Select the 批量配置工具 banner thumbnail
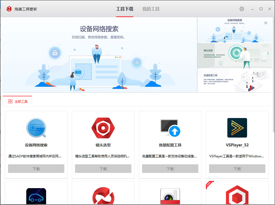Screen dimensions: 275x205 pos(235,80)
